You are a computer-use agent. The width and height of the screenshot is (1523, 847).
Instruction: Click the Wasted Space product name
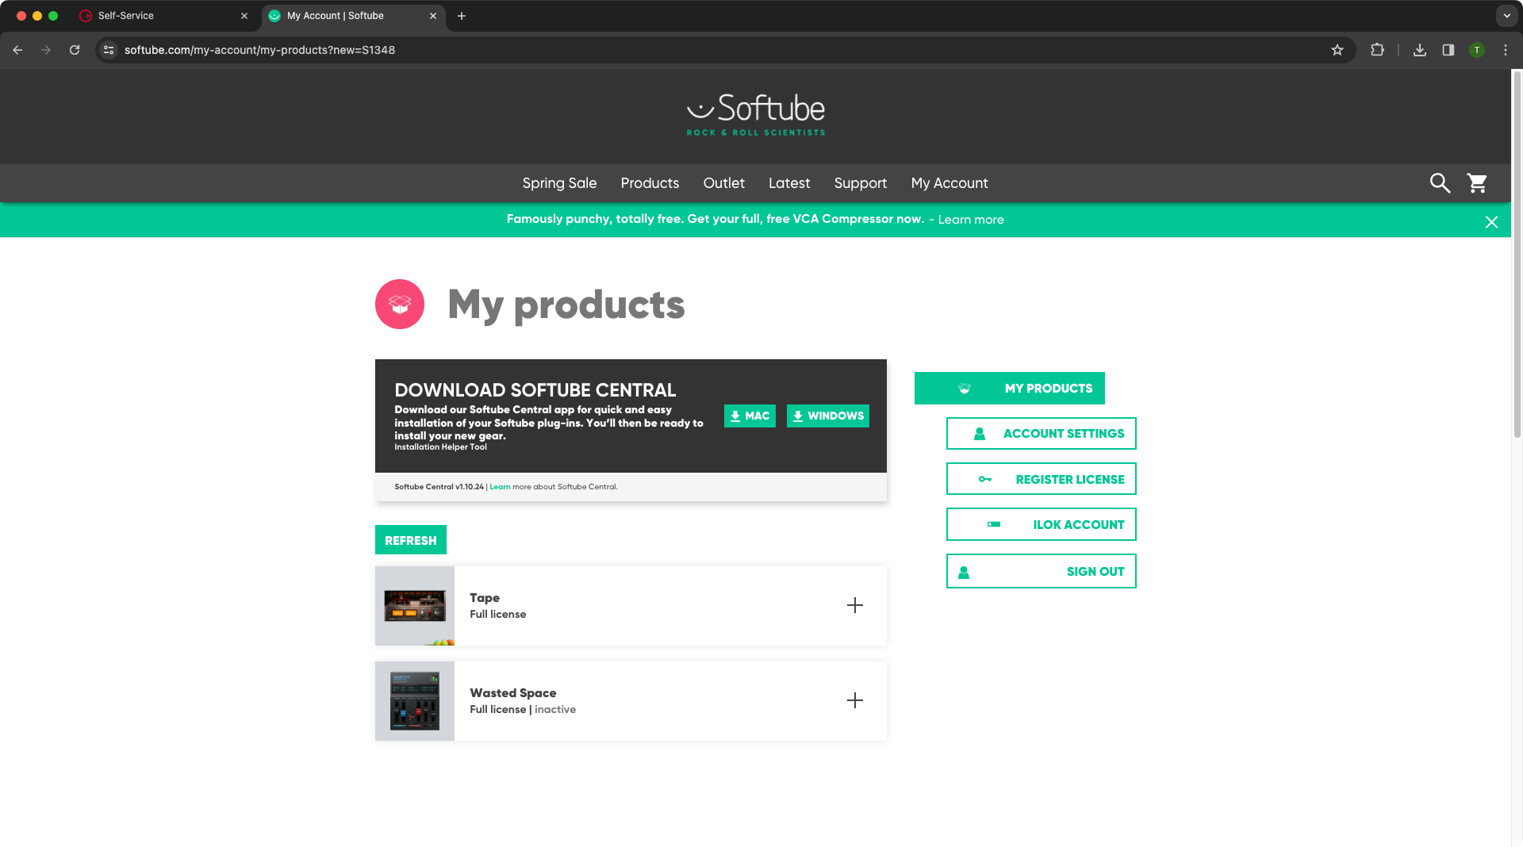513,693
